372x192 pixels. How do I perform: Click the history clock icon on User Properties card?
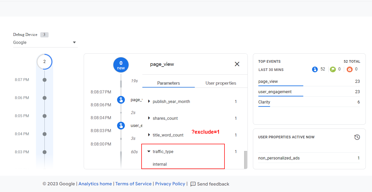[357, 137]
